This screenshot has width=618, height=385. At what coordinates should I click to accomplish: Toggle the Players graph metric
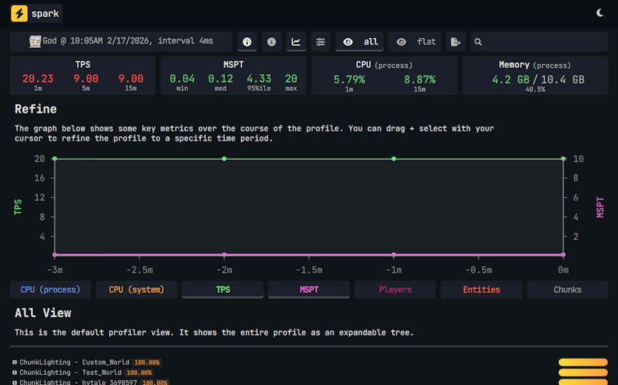395,289
